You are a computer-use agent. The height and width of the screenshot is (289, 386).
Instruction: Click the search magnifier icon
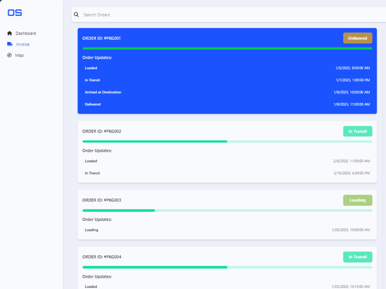tap(76, 15)
